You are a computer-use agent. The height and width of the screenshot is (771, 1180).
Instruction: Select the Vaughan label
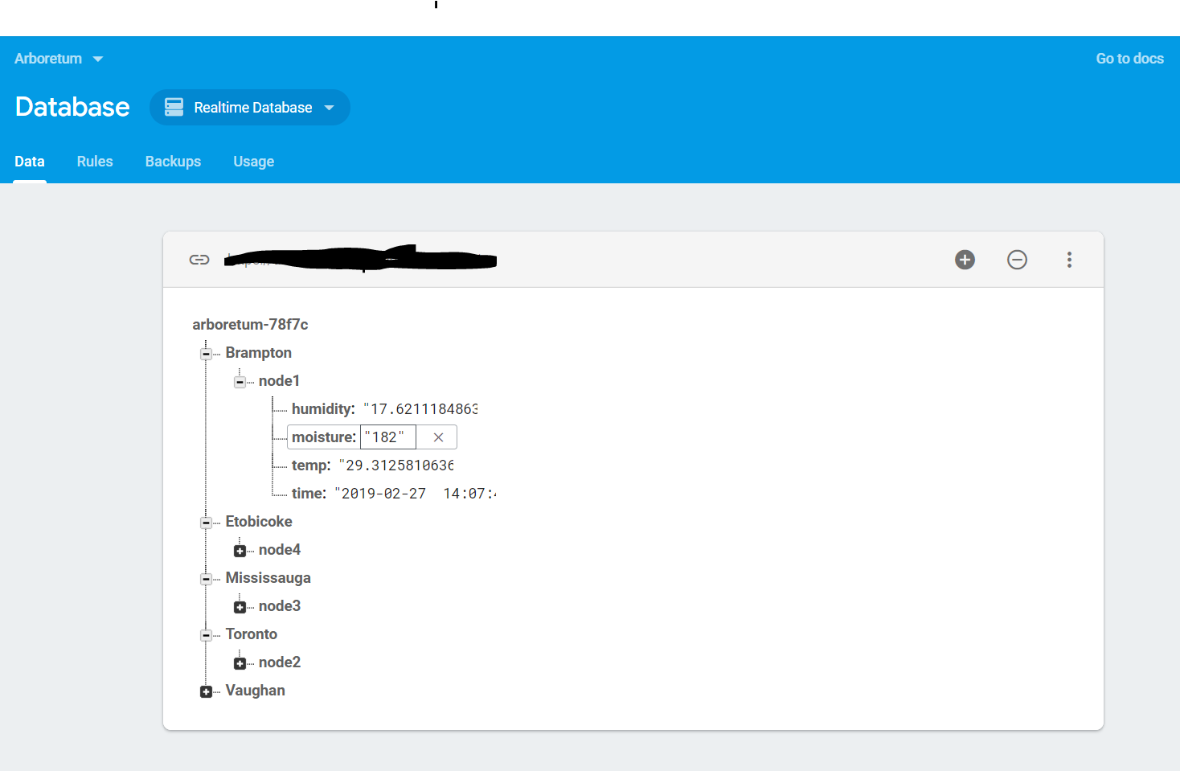pos(255,691)
